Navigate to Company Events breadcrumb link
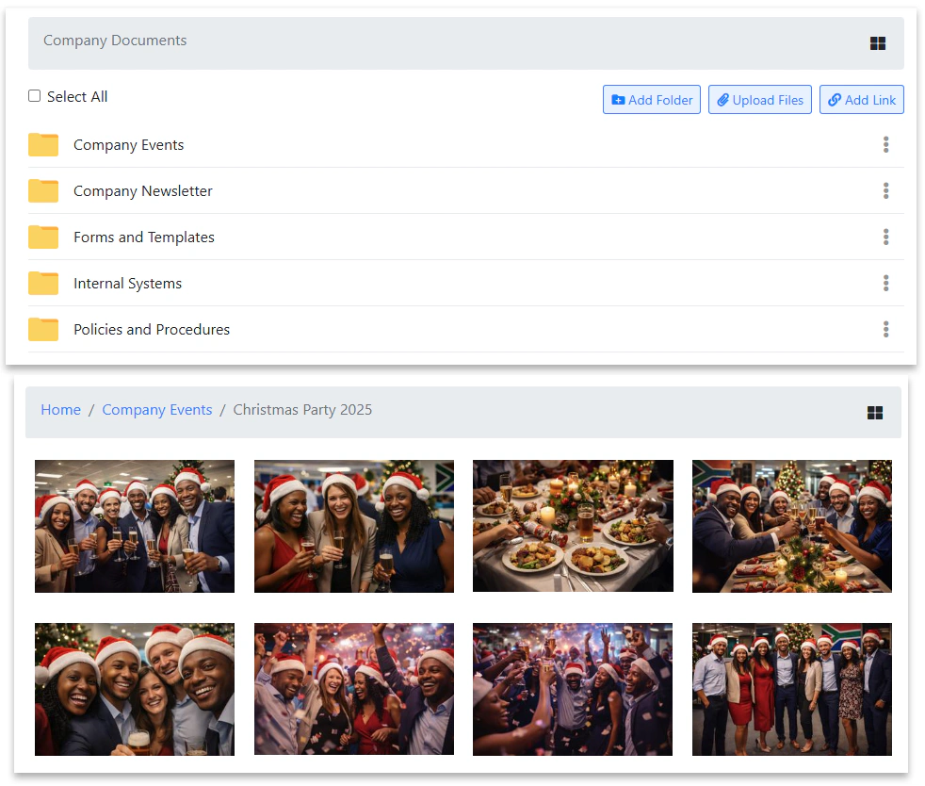This screenshot has width=925, height=786. [157, 410]
